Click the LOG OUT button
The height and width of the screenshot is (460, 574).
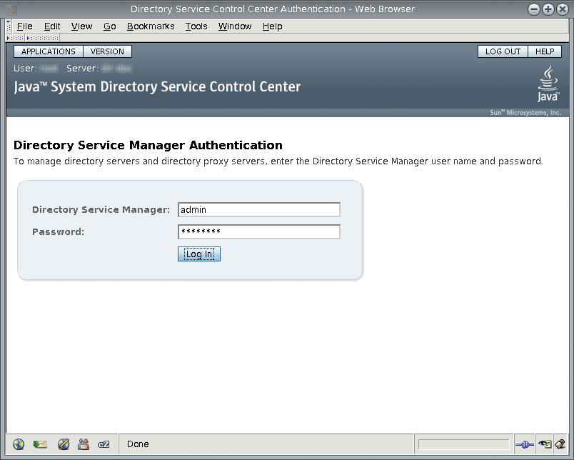tap(503, 51)
